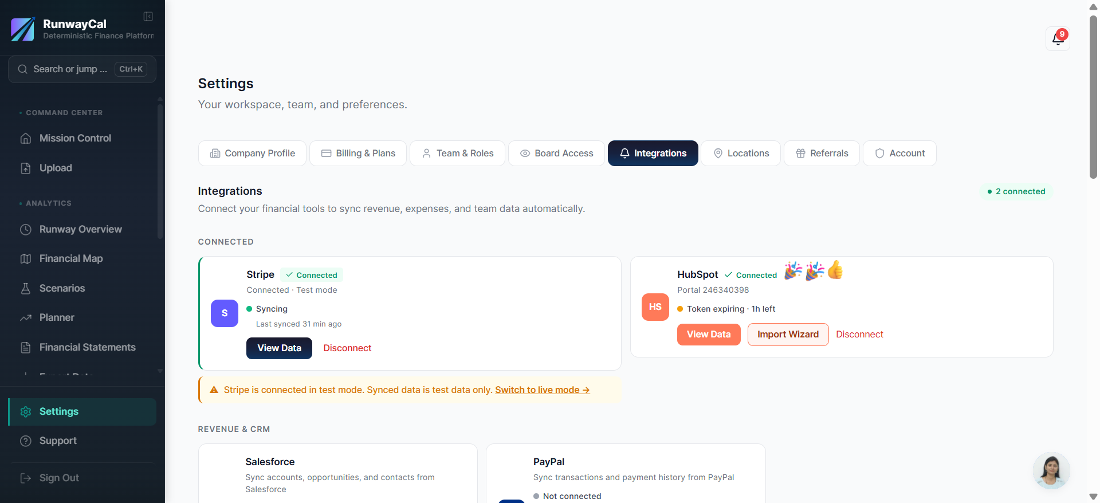Click the Ctrl+K shortcut badge
Viewport: 1100px width, 503px height.
(x=131, y=69)
